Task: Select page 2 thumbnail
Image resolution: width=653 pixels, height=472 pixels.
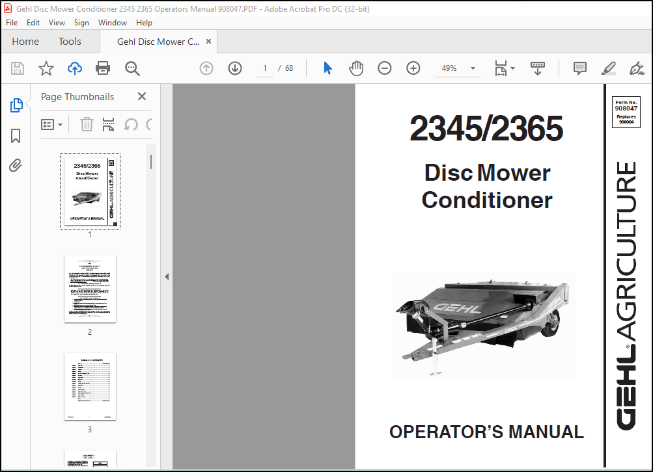Action: [90, 289]
